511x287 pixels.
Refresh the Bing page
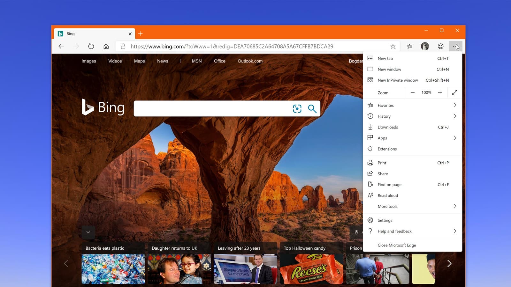91,46
